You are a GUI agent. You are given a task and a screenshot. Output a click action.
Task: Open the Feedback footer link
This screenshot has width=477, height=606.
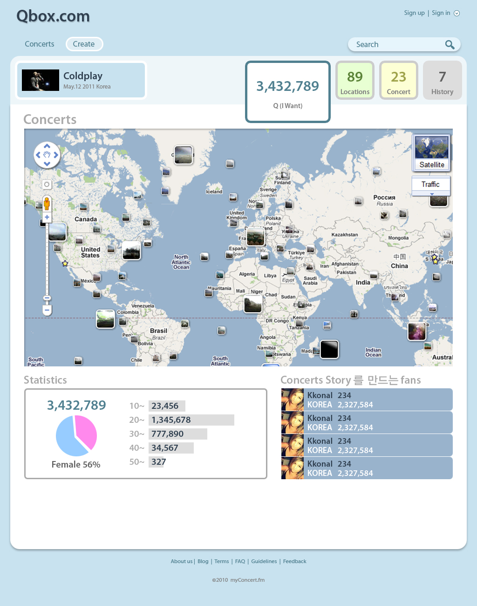pos(295,561)
